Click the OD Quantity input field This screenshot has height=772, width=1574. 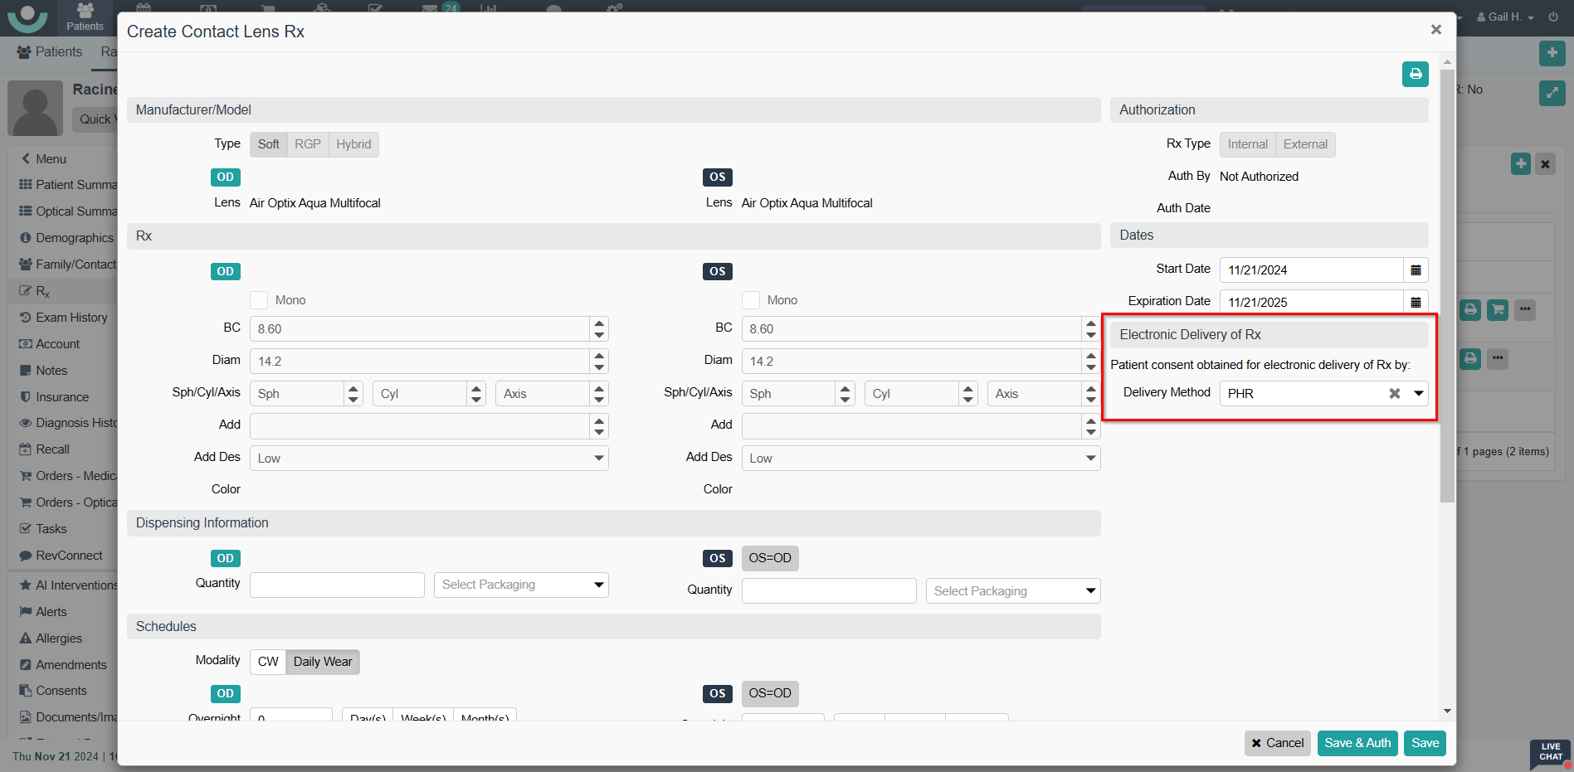coord(337,585)
